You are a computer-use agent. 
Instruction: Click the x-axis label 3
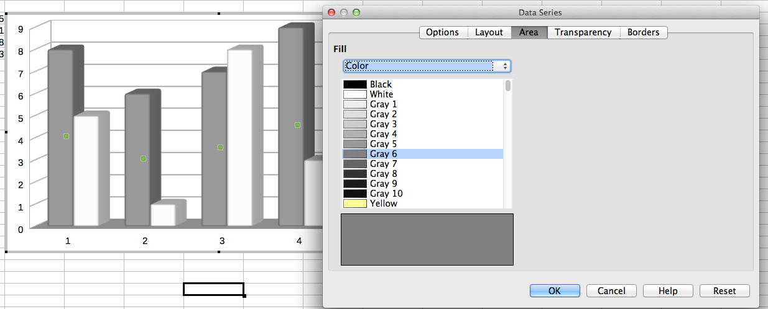[x=222, y=241]
